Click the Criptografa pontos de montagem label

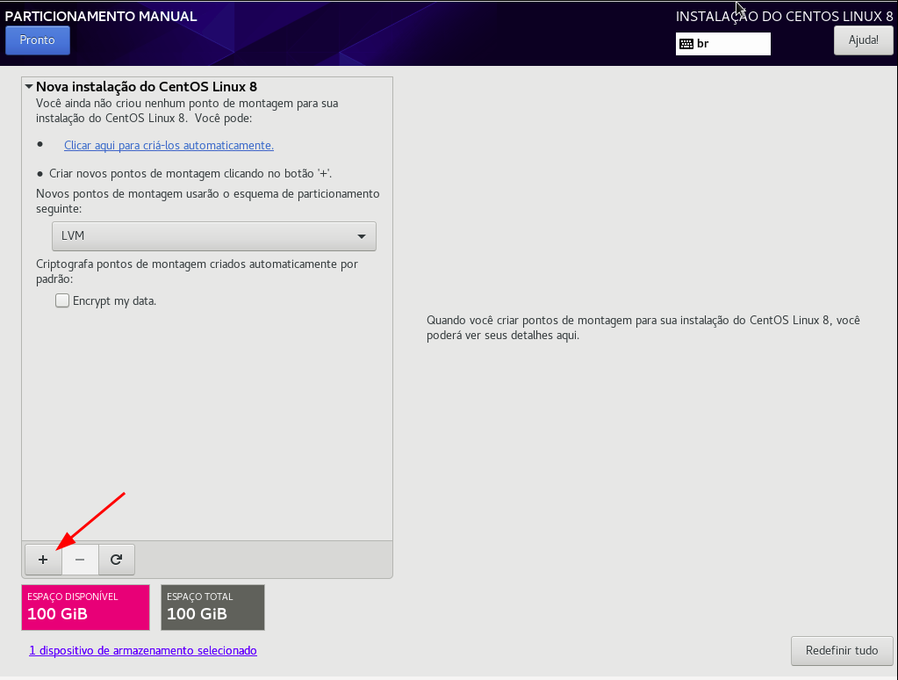197,271
